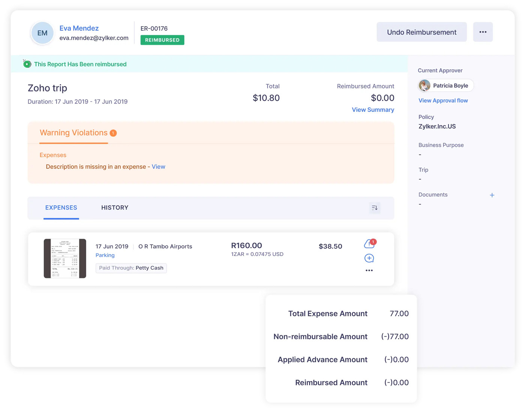Select the EXPENSES tab

(x=61, y=208)
